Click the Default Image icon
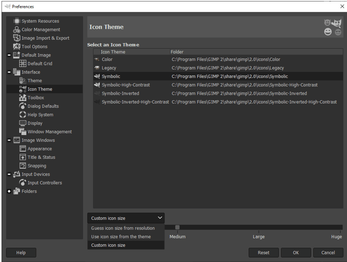This screenshot has height=262, width=347. pos(16,55)
